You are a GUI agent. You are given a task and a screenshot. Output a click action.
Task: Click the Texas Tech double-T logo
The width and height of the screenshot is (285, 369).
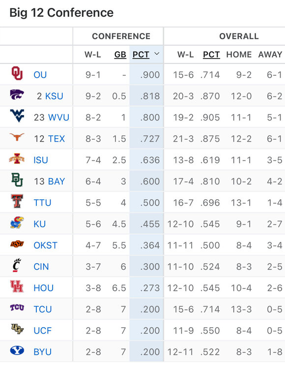pos(17,201)
